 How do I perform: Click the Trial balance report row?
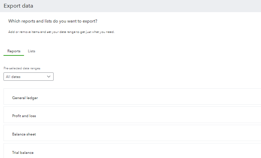(x=132, y=151)
